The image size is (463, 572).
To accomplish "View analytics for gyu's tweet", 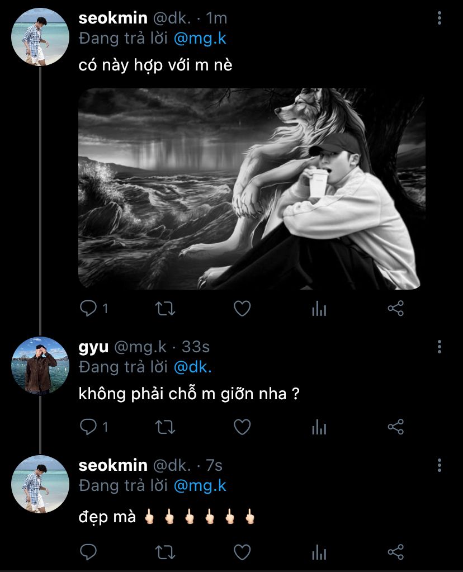I will pyautogui.click(x=319, y=428).
